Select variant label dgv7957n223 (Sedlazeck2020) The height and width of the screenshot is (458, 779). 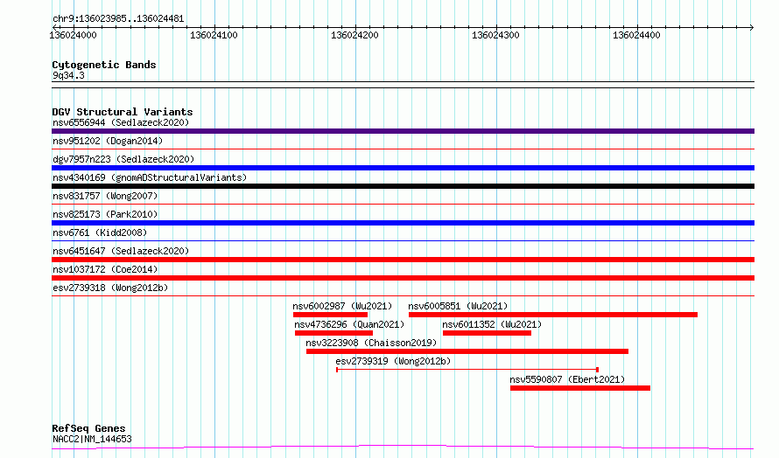click(x=123, y=159)
